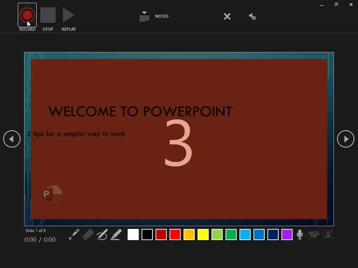Choose the yellow ink color

point(203,234)
